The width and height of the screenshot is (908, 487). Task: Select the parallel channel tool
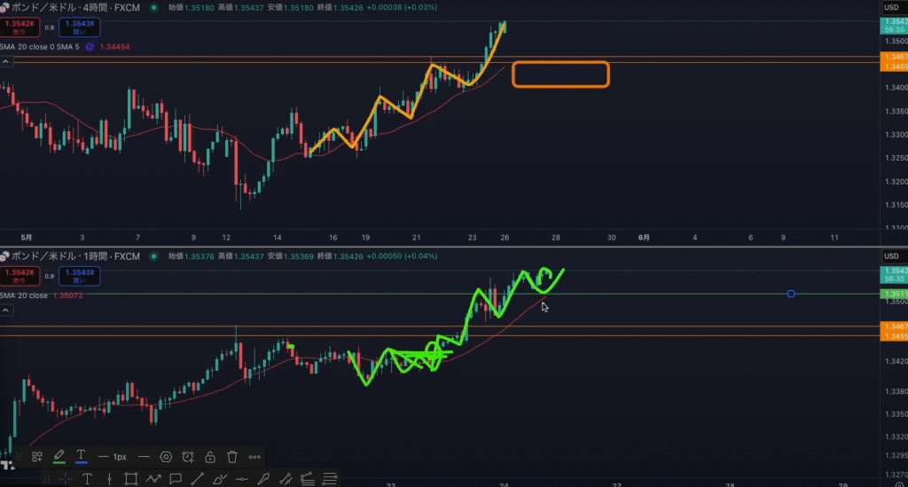pos(286,479)
